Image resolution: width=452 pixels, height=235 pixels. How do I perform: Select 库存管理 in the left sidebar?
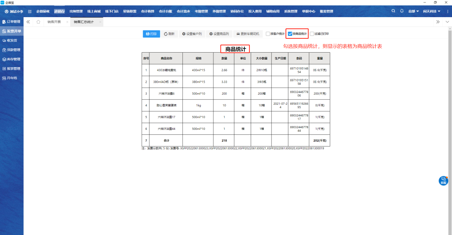11,59
